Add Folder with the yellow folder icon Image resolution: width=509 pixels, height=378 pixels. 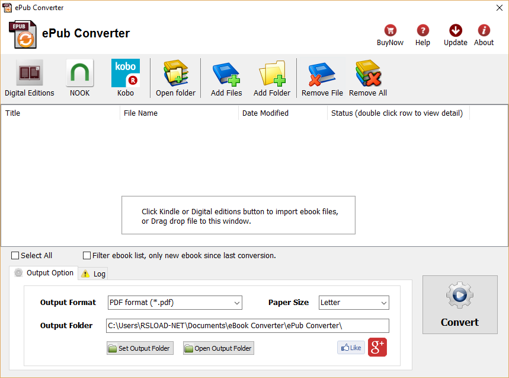click(272, 78)
